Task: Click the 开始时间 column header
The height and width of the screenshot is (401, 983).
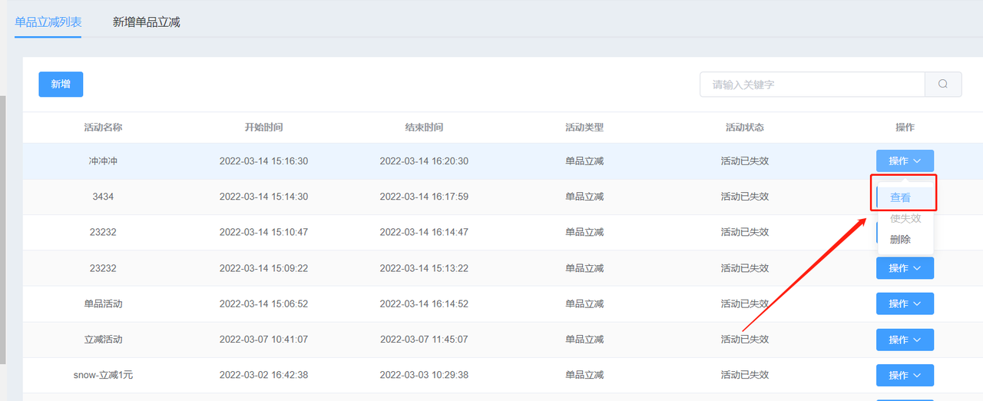Action: (x=263, y=128)
